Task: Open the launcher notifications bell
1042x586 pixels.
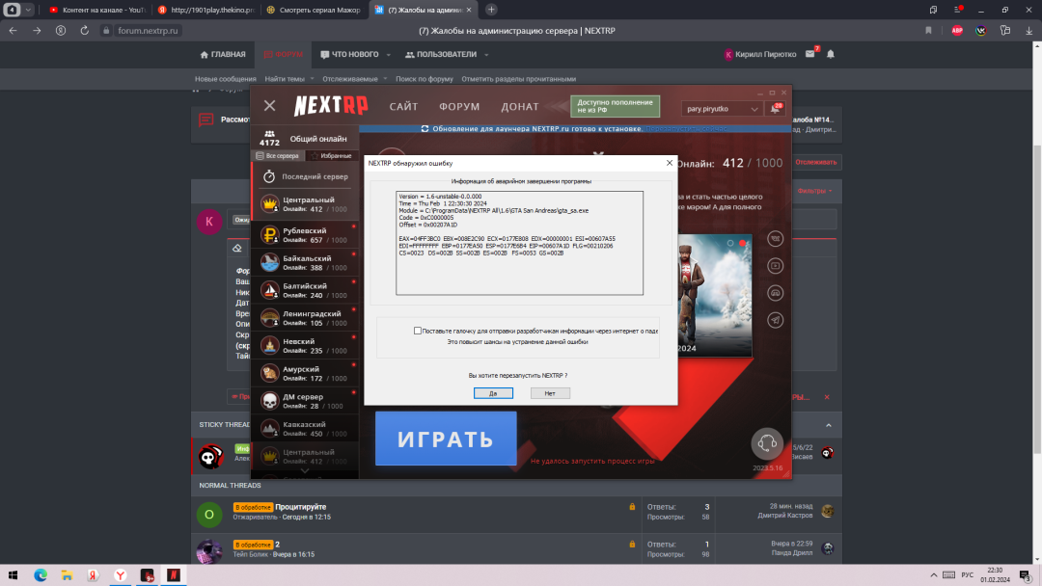Action: [776, 109]
